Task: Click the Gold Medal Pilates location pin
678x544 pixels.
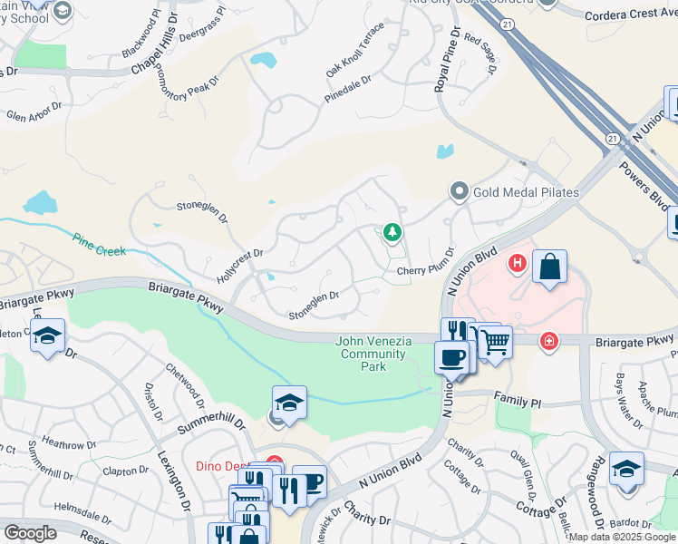Action: [460, 191]
